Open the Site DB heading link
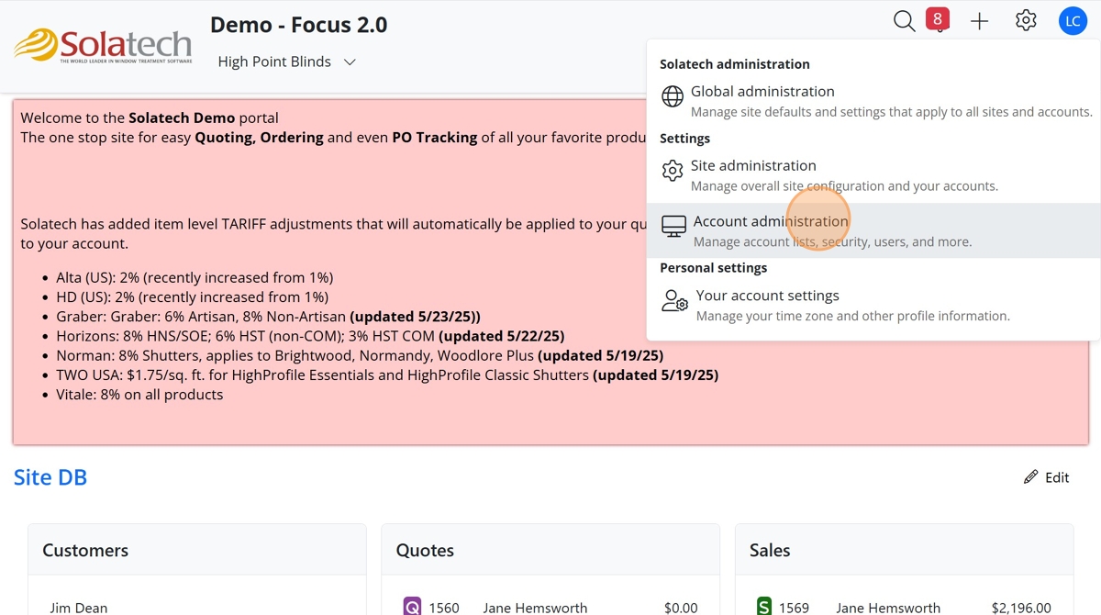This screenshot has width=1101, height=615. (50, 477)
